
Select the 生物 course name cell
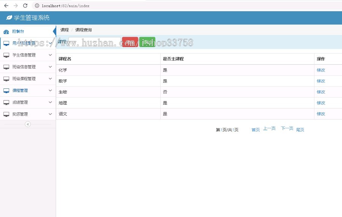pos(108,92)
